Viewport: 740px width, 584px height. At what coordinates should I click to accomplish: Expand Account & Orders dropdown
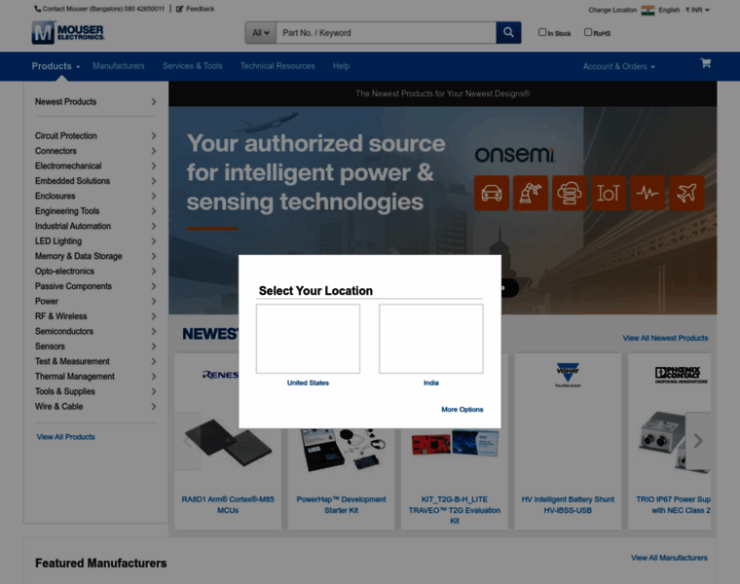coord(618,66)
